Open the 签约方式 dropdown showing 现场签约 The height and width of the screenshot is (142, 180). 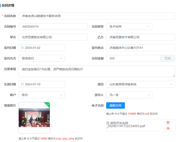pos(42,58)
